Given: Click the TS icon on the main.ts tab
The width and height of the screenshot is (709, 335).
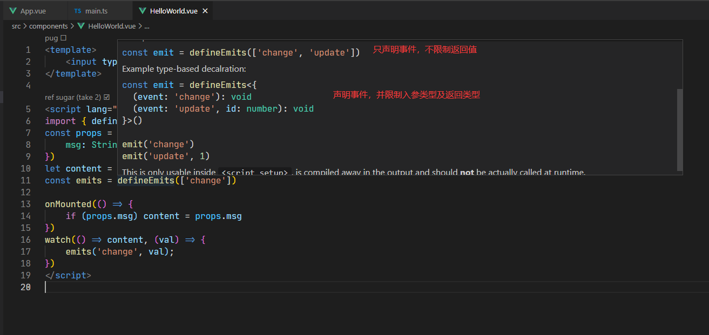Looking at the screenshot, I should 78,11.
